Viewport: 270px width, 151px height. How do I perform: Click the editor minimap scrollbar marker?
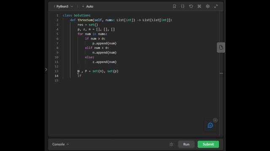[x=221, y=73]
